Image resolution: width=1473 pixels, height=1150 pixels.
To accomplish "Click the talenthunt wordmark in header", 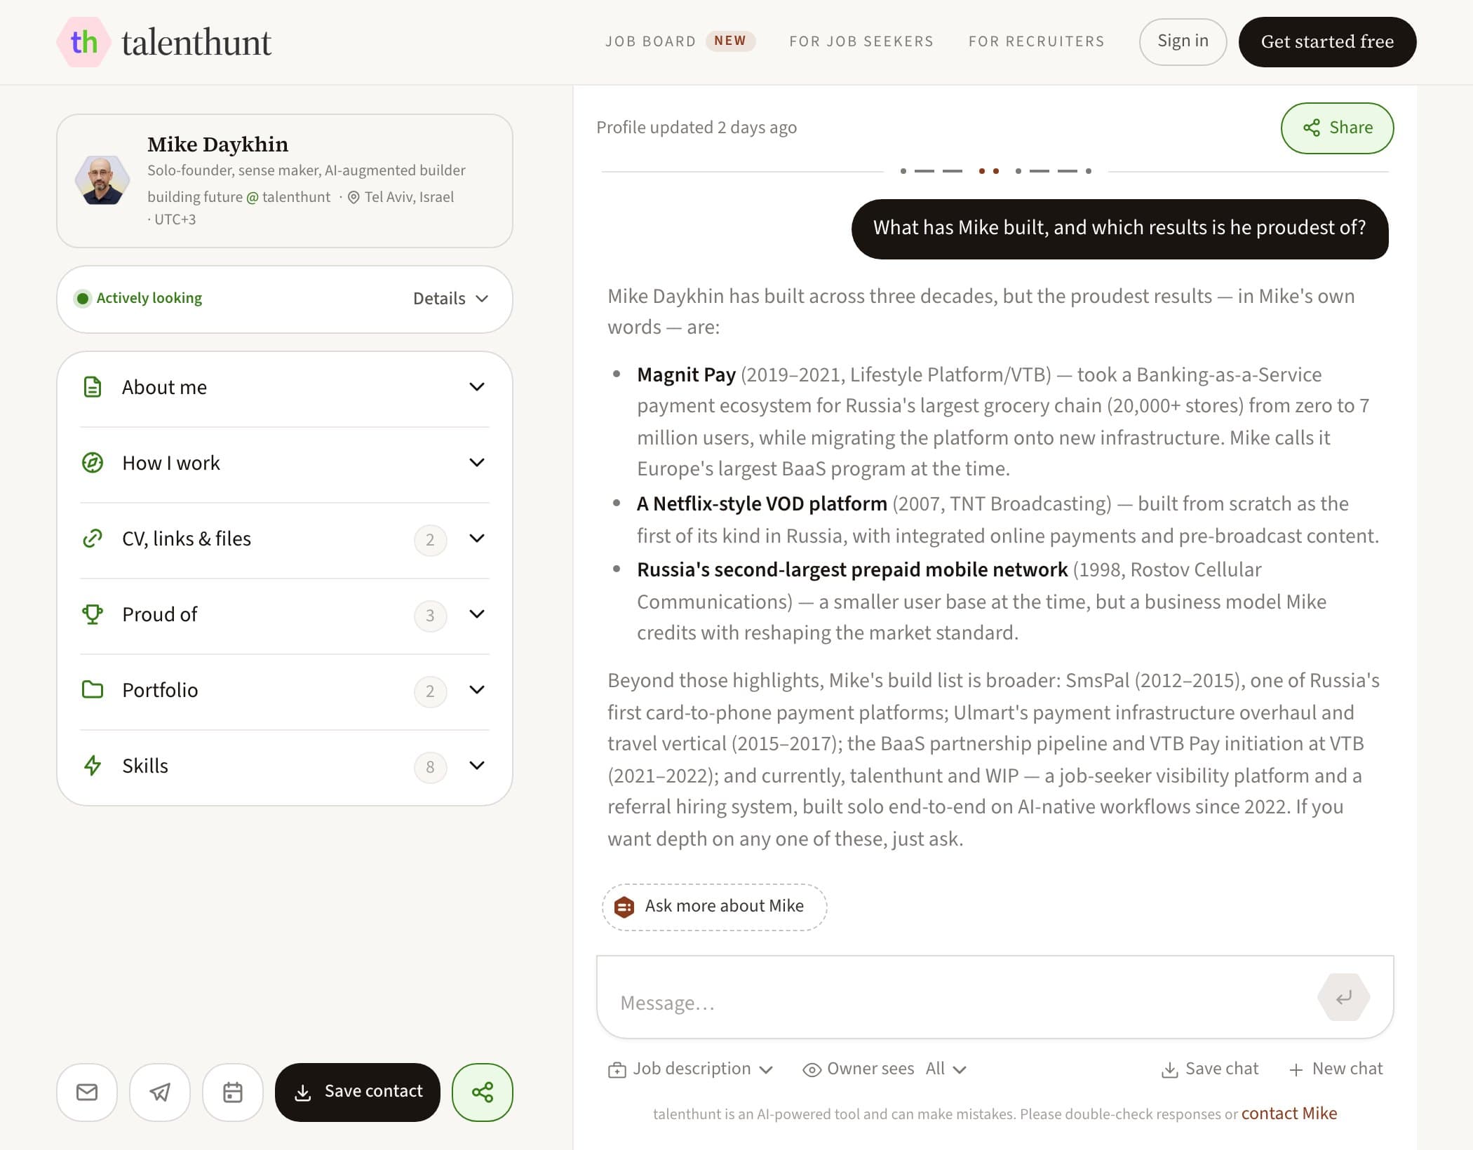I will tap(196, 42).
